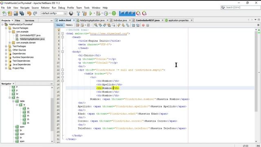Expand the Project Files node
This screenshot has width=261, height=147.
pos(6,68)
